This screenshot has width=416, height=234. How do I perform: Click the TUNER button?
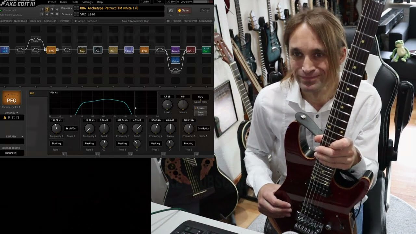[x=145, y=2]
